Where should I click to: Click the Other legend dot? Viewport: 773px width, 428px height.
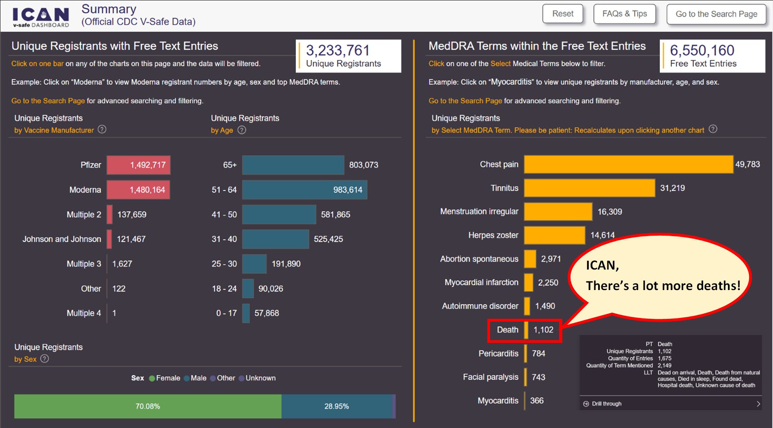[213, 378]
